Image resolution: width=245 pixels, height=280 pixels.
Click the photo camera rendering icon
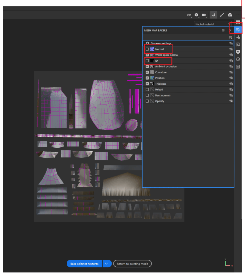(x=230, y=15)
